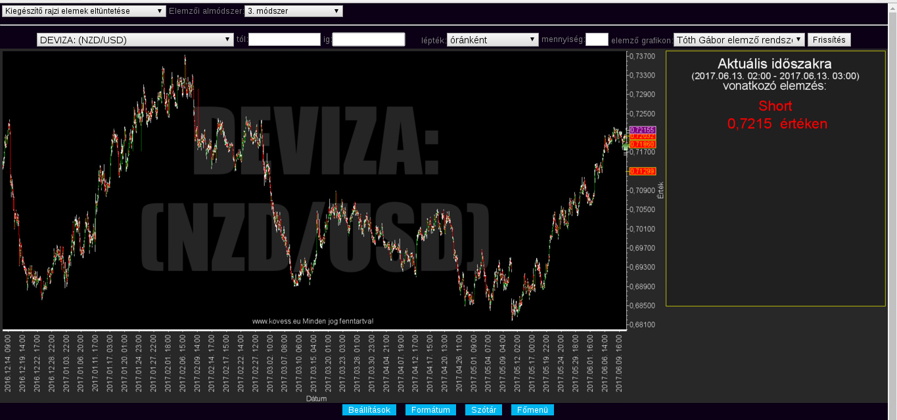Change the 'óránként' step interval dropdown
This screenshot has width=897, height=420.
pos(492,40)
